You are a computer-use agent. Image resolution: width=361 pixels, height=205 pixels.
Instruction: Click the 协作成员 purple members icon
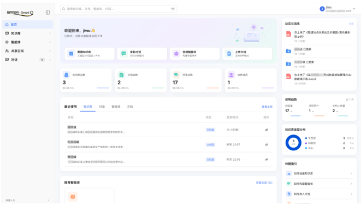point(231,75)
